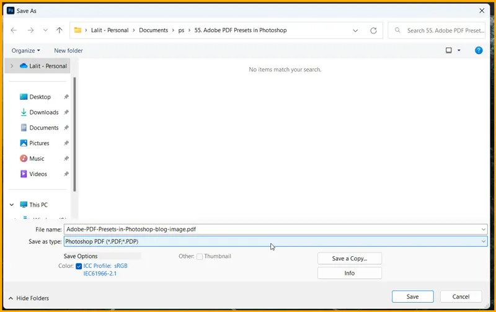Click Documents in the breadcrumb path
Viewport: 496px width, 312px height.
(153, 30)
